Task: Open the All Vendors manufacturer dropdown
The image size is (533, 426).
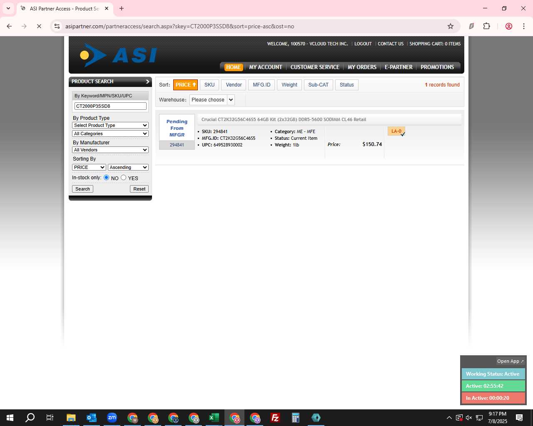Action: [x=110, y=150]
